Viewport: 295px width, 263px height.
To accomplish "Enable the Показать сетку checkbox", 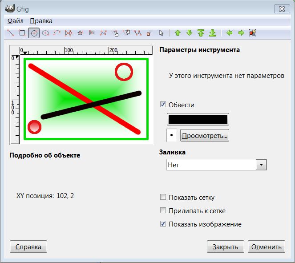I will point(163,198).
